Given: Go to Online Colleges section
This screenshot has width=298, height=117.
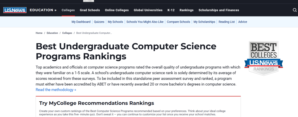Looking at the screenshot, I should [x=117, y=10].
